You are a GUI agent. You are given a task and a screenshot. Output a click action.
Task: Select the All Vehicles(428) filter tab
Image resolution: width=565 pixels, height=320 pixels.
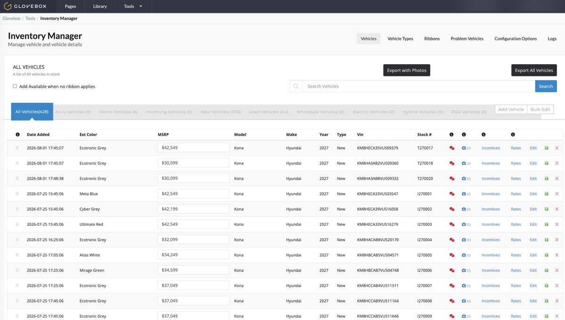[x=32, y=112]
